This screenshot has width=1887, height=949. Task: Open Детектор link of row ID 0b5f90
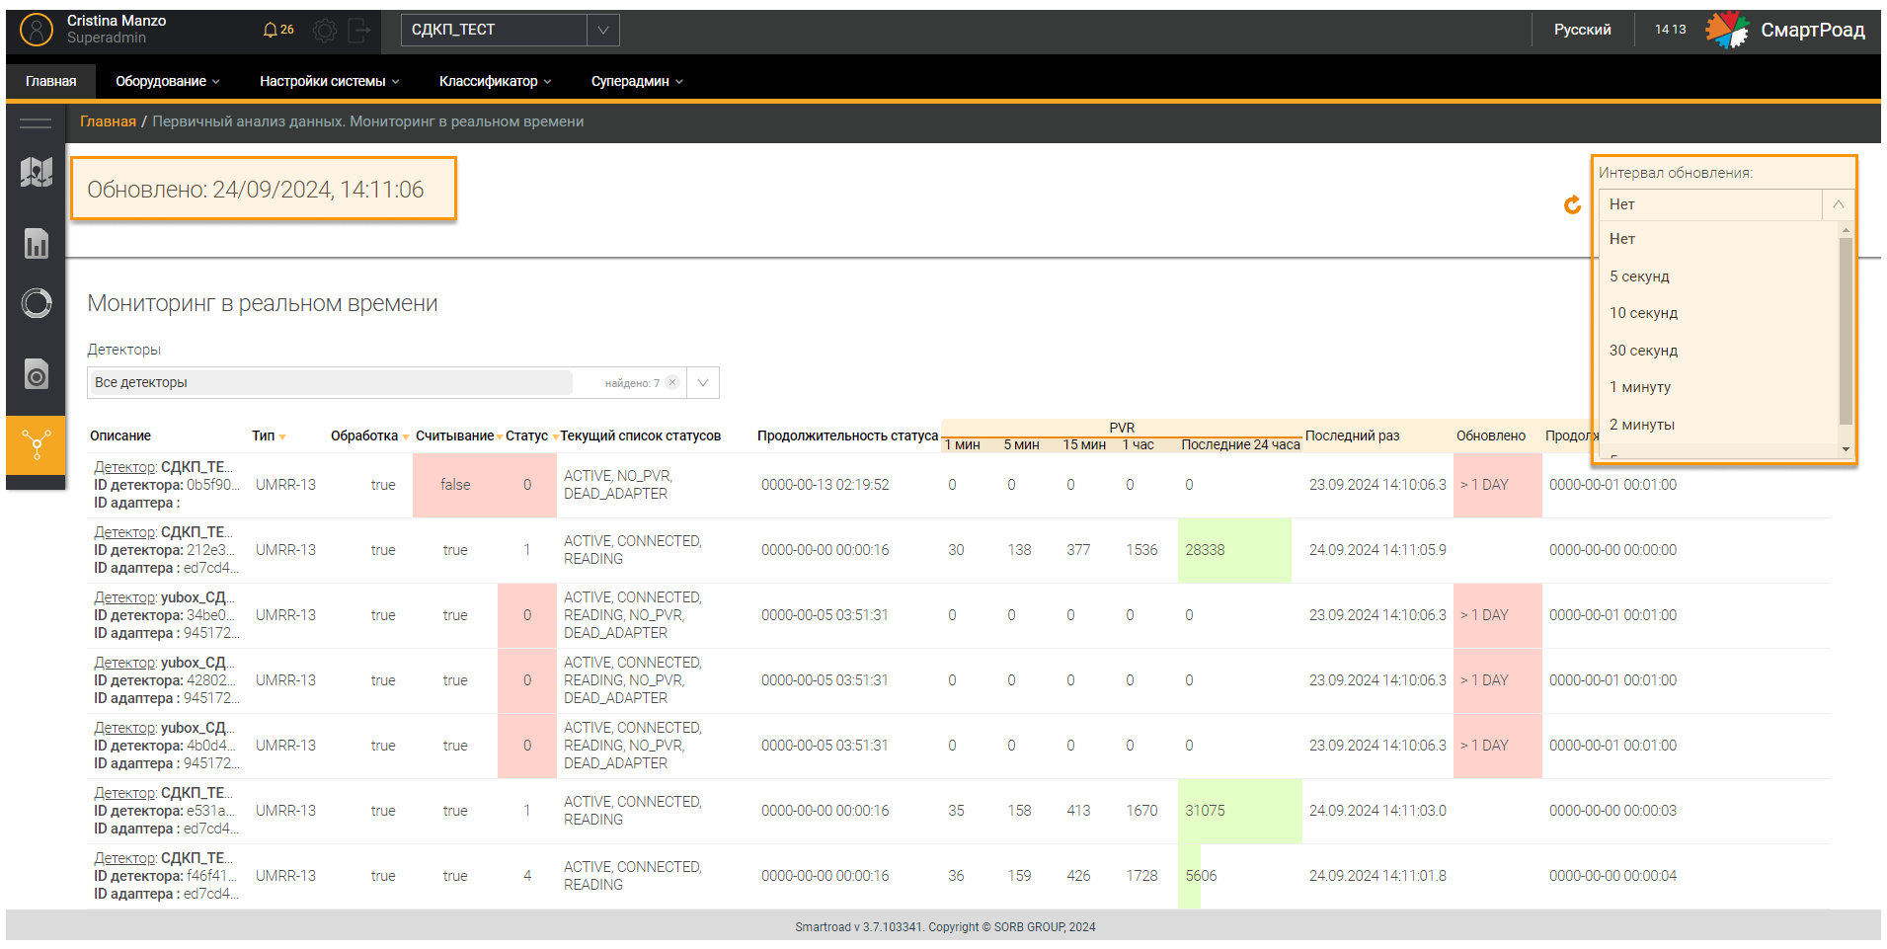coord(124,467)
